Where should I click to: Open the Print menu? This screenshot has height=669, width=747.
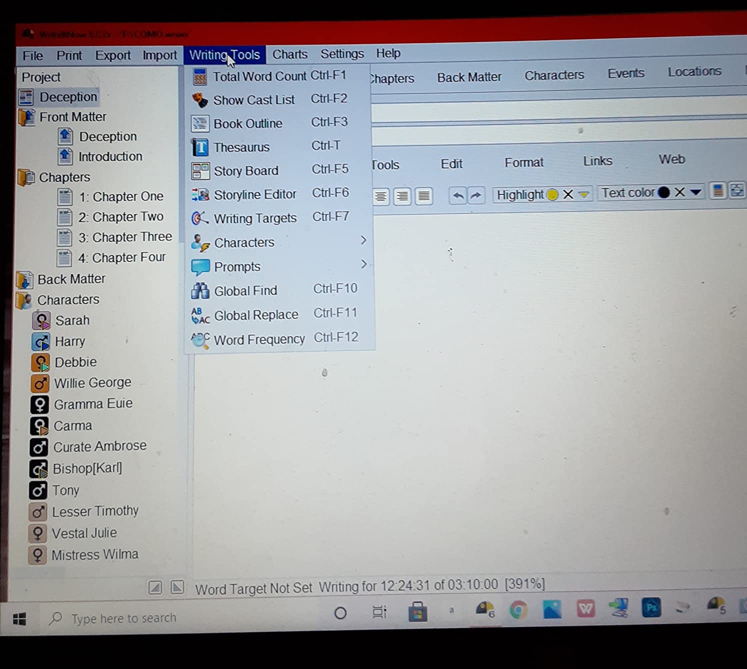[69, 55]
